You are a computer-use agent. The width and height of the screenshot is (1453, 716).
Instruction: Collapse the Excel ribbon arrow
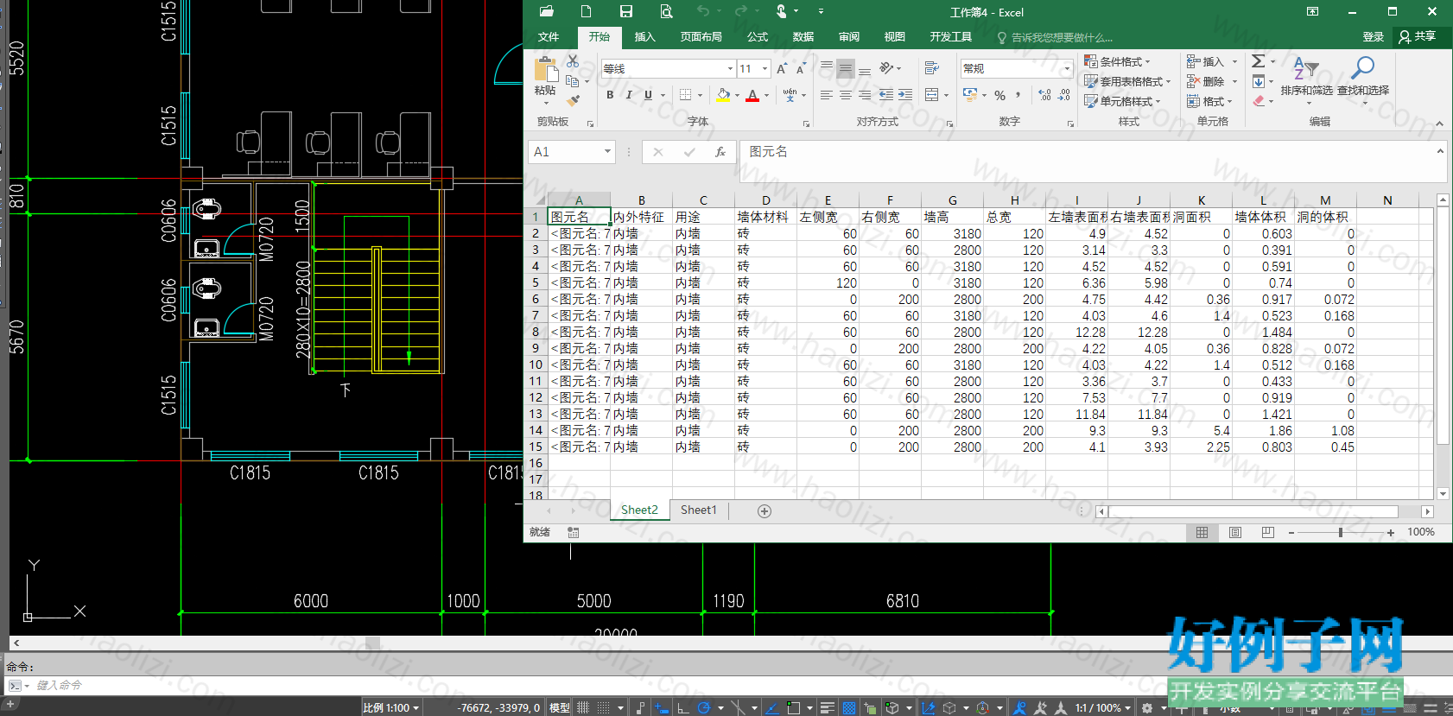coord(1439,124)
